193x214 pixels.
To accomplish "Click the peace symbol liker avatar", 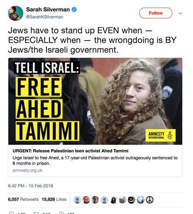I will (x=150, y=200).
